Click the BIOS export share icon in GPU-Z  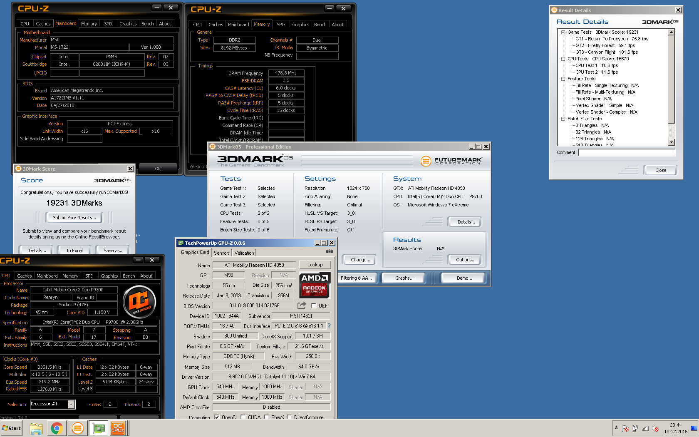coord(302,305)
